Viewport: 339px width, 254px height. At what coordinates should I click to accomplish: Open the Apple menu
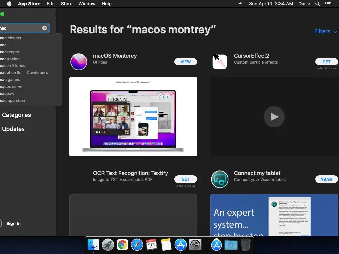click(9, 4)
